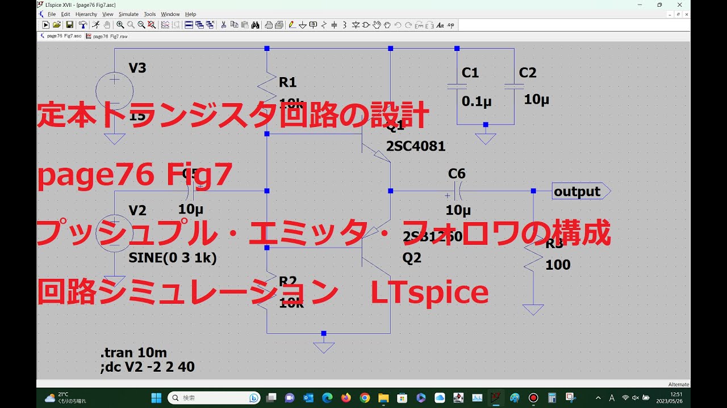Click the taskbar search box
This screenshot has width=727, height=408.
click(214, 398)
